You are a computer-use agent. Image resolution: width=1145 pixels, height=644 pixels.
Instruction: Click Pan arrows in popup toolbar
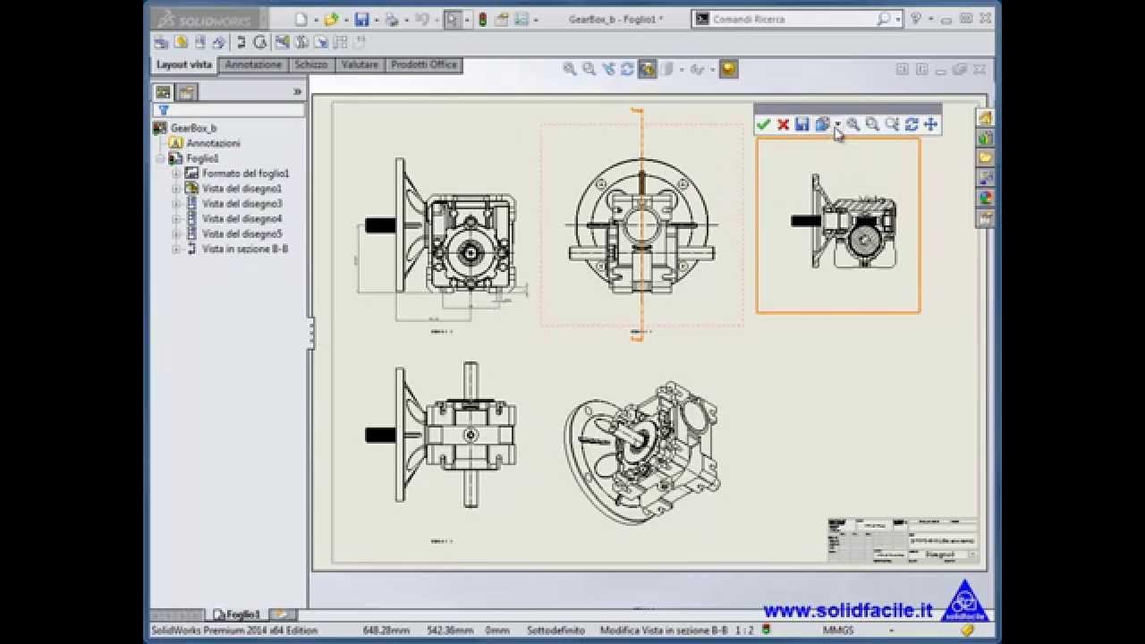pos(930,124)
